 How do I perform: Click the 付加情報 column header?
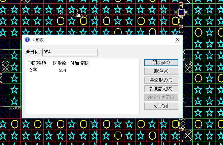coord(79,63)
